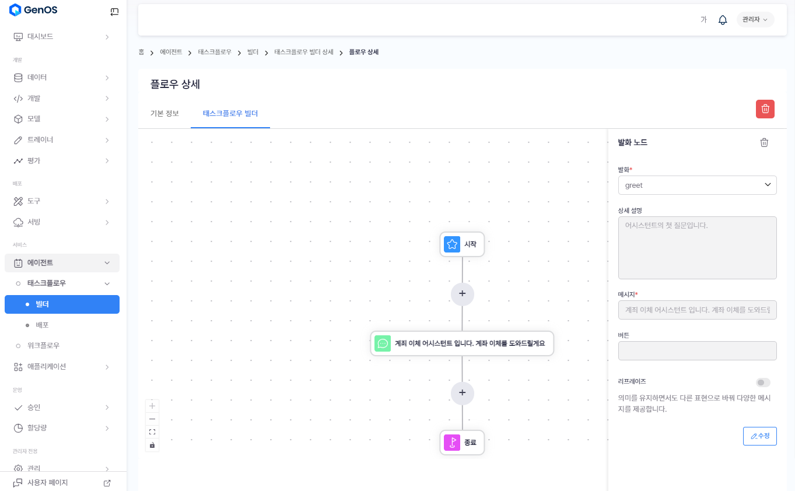Click the 수정 edit button
Image resolution: width=795 pixels, height=491 pixels.
(759, 436)
